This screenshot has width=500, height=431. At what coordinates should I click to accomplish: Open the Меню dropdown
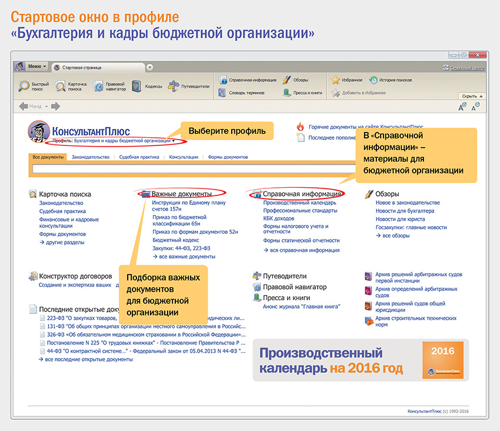click(x=37, y=67)
